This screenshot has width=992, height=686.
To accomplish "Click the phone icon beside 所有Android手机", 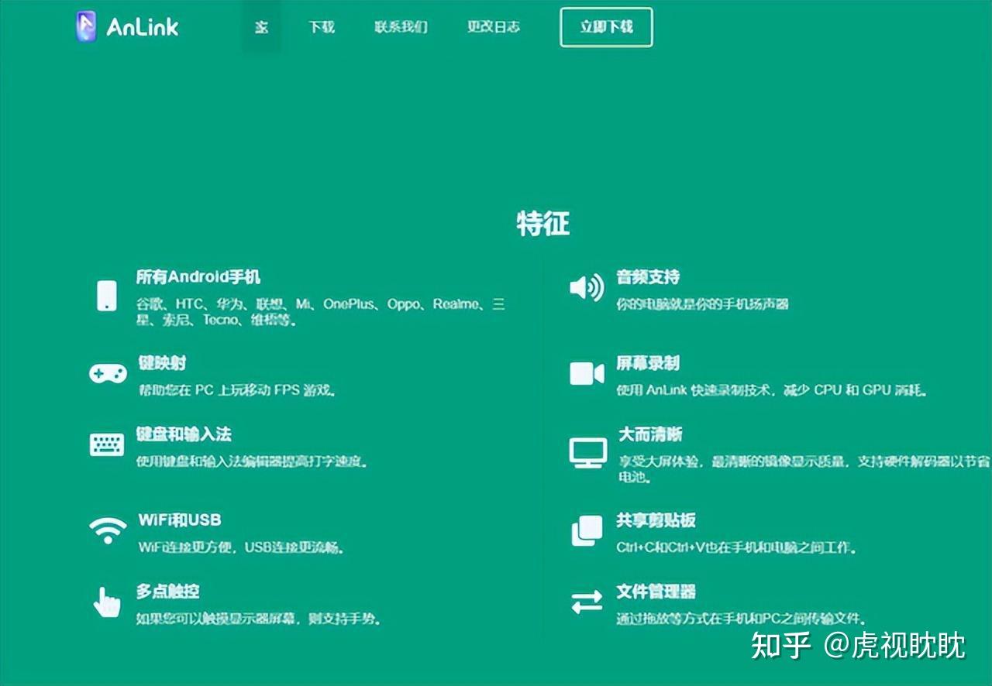I will point(107,296).
